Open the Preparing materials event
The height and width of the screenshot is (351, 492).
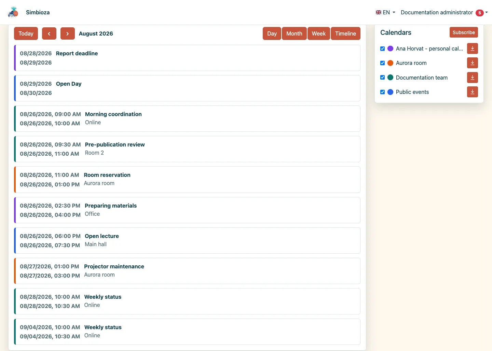point(187,210)
